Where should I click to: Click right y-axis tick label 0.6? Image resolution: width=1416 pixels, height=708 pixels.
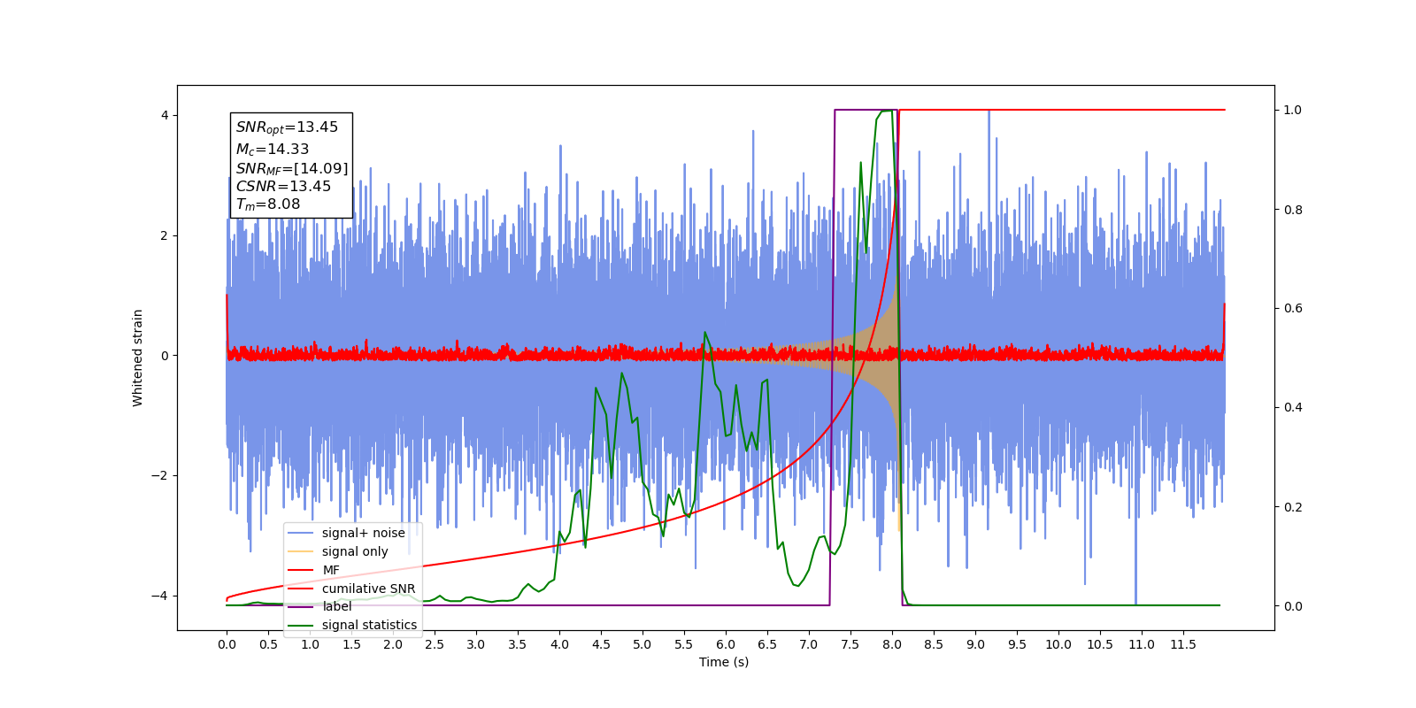[x=1293, y=309]
